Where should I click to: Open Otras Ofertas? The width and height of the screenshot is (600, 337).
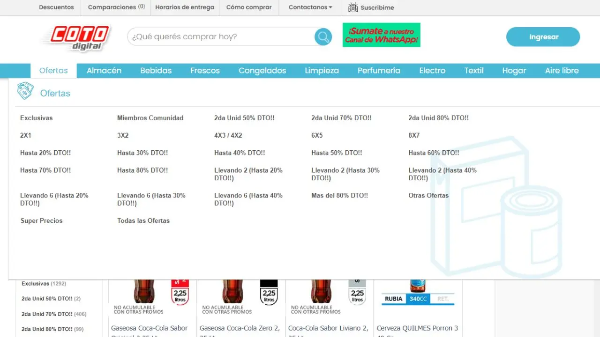[428, 196]
